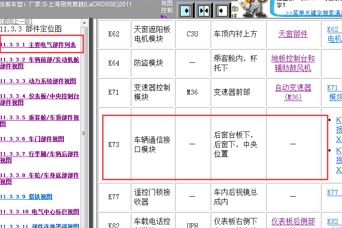Open 11.3.3.7 行李厢/车辆后部件视图
The image size is (342, 228).
pos(40,157)
